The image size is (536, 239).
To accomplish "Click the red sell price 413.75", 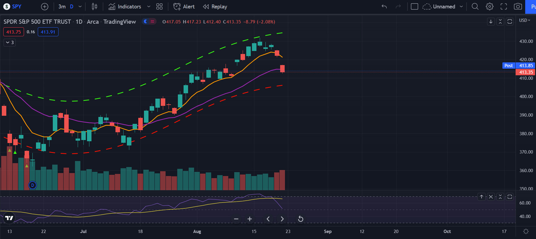I will coord(14,32).
